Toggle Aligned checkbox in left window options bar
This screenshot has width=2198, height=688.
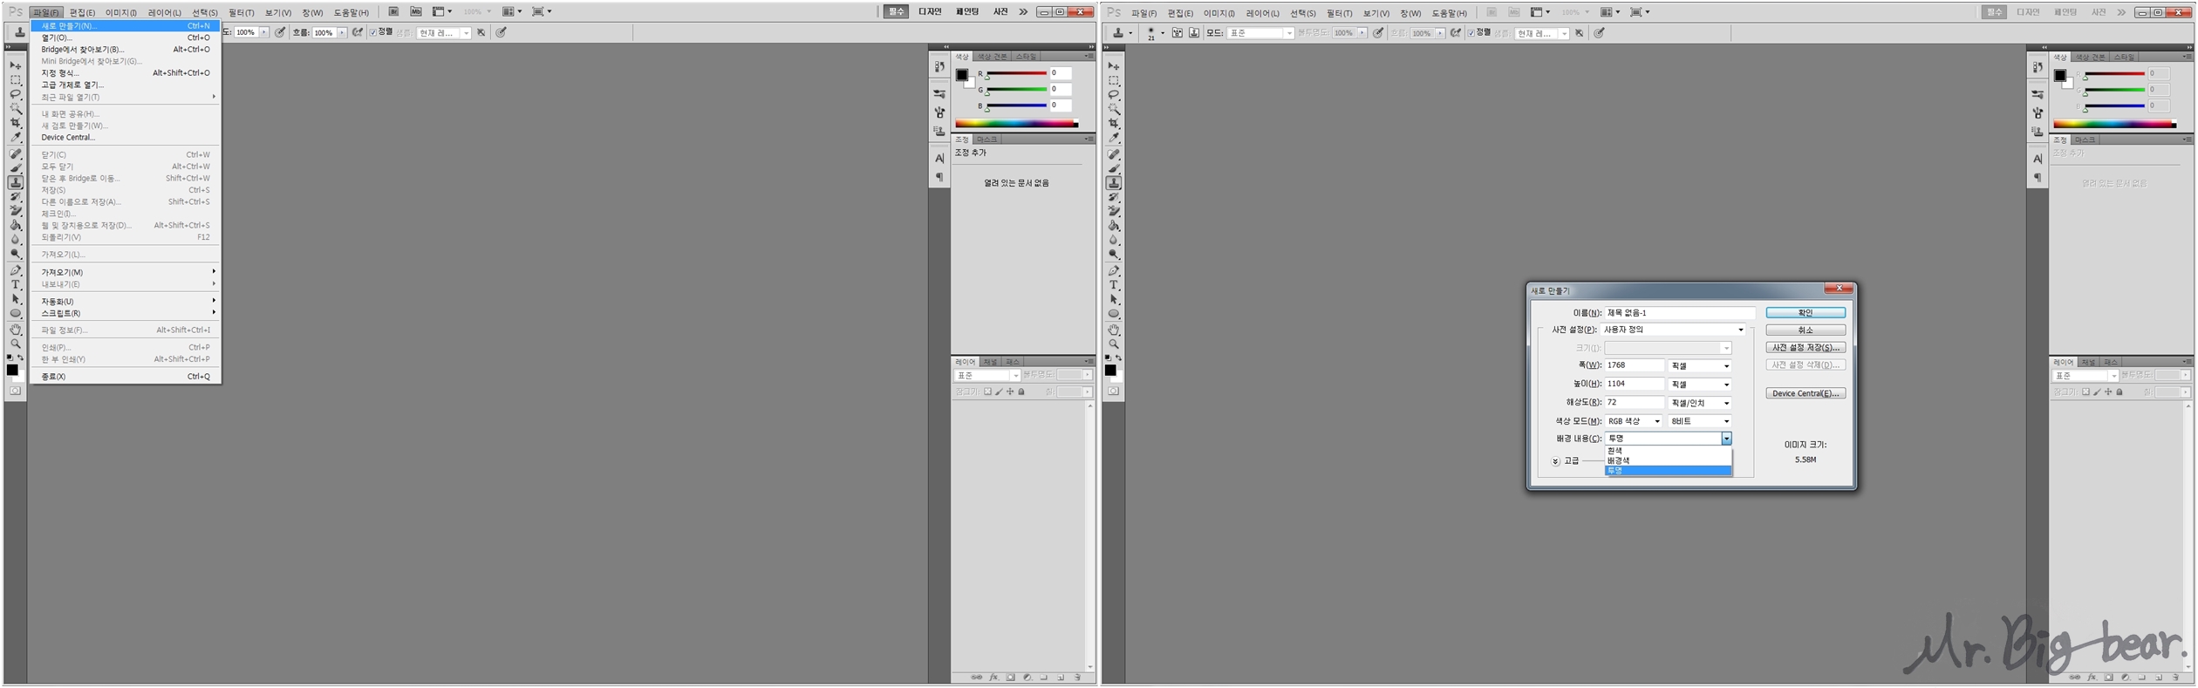[x=373, y=32]
